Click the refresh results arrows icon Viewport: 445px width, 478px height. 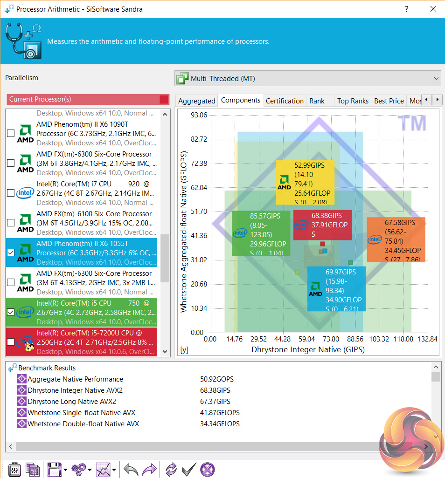[171, 470]
